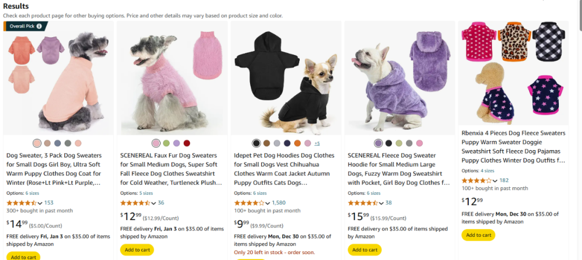Open the purple fleece hoodie product image
The height and width of the screenshot is (260, 582).
[x=400, y=78]
